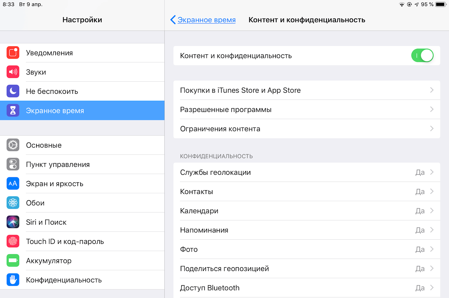Screen dimensions: 449x298
Task: Open the Календари row chevron
Action: pos(432,211)
